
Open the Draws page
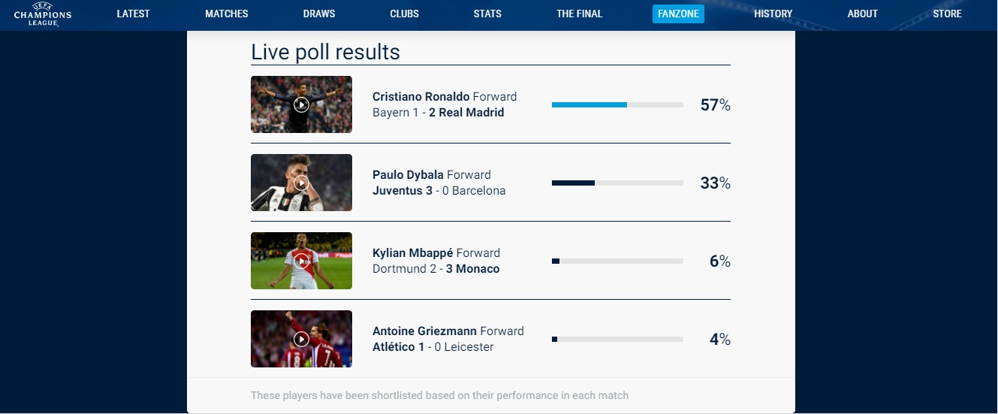[x=319, y=14]
